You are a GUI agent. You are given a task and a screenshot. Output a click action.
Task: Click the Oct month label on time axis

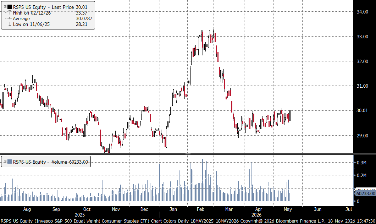[87, 209]
